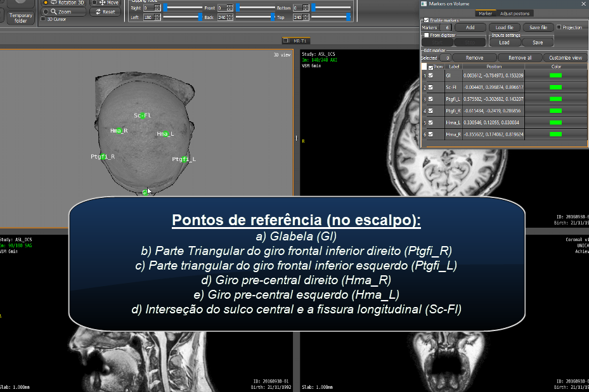Click the Ptgfi_L marker on the 3D head
This screenshot has width=589, height=392.
184,159
